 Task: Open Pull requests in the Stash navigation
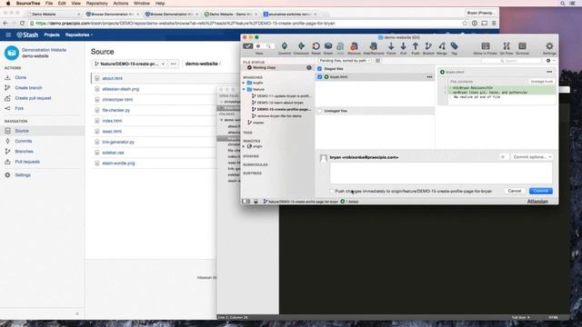click(27, 162)
